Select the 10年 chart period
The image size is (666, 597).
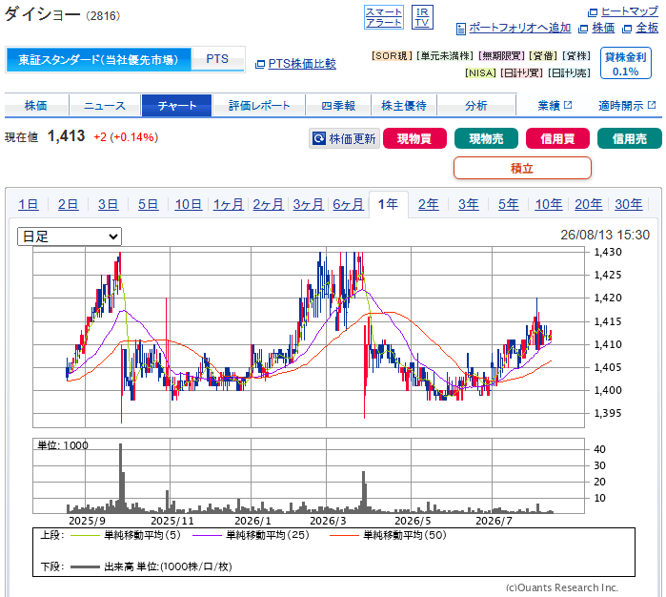(549, 204)
